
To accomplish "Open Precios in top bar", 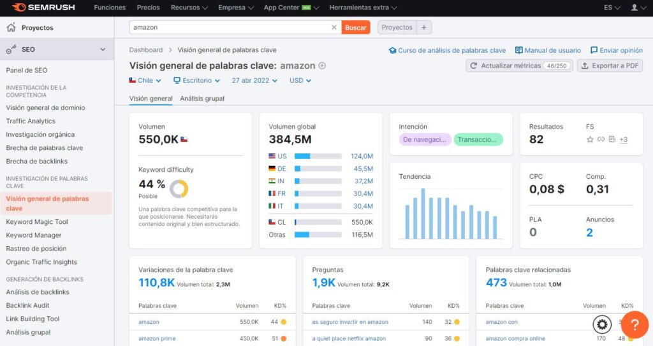I will click(148, 8).
